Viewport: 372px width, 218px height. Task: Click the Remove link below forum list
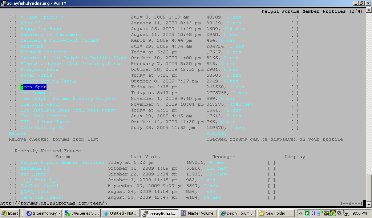(17, 134)
